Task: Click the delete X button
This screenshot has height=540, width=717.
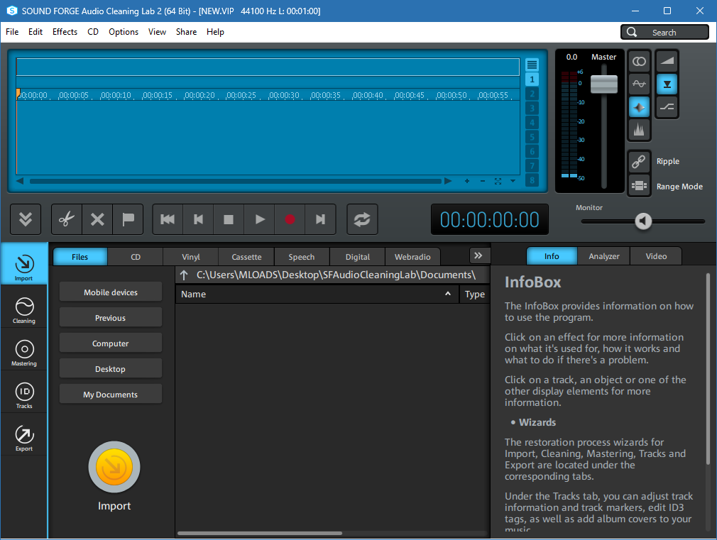Action: pyautogui.click(x=97, y=219)
